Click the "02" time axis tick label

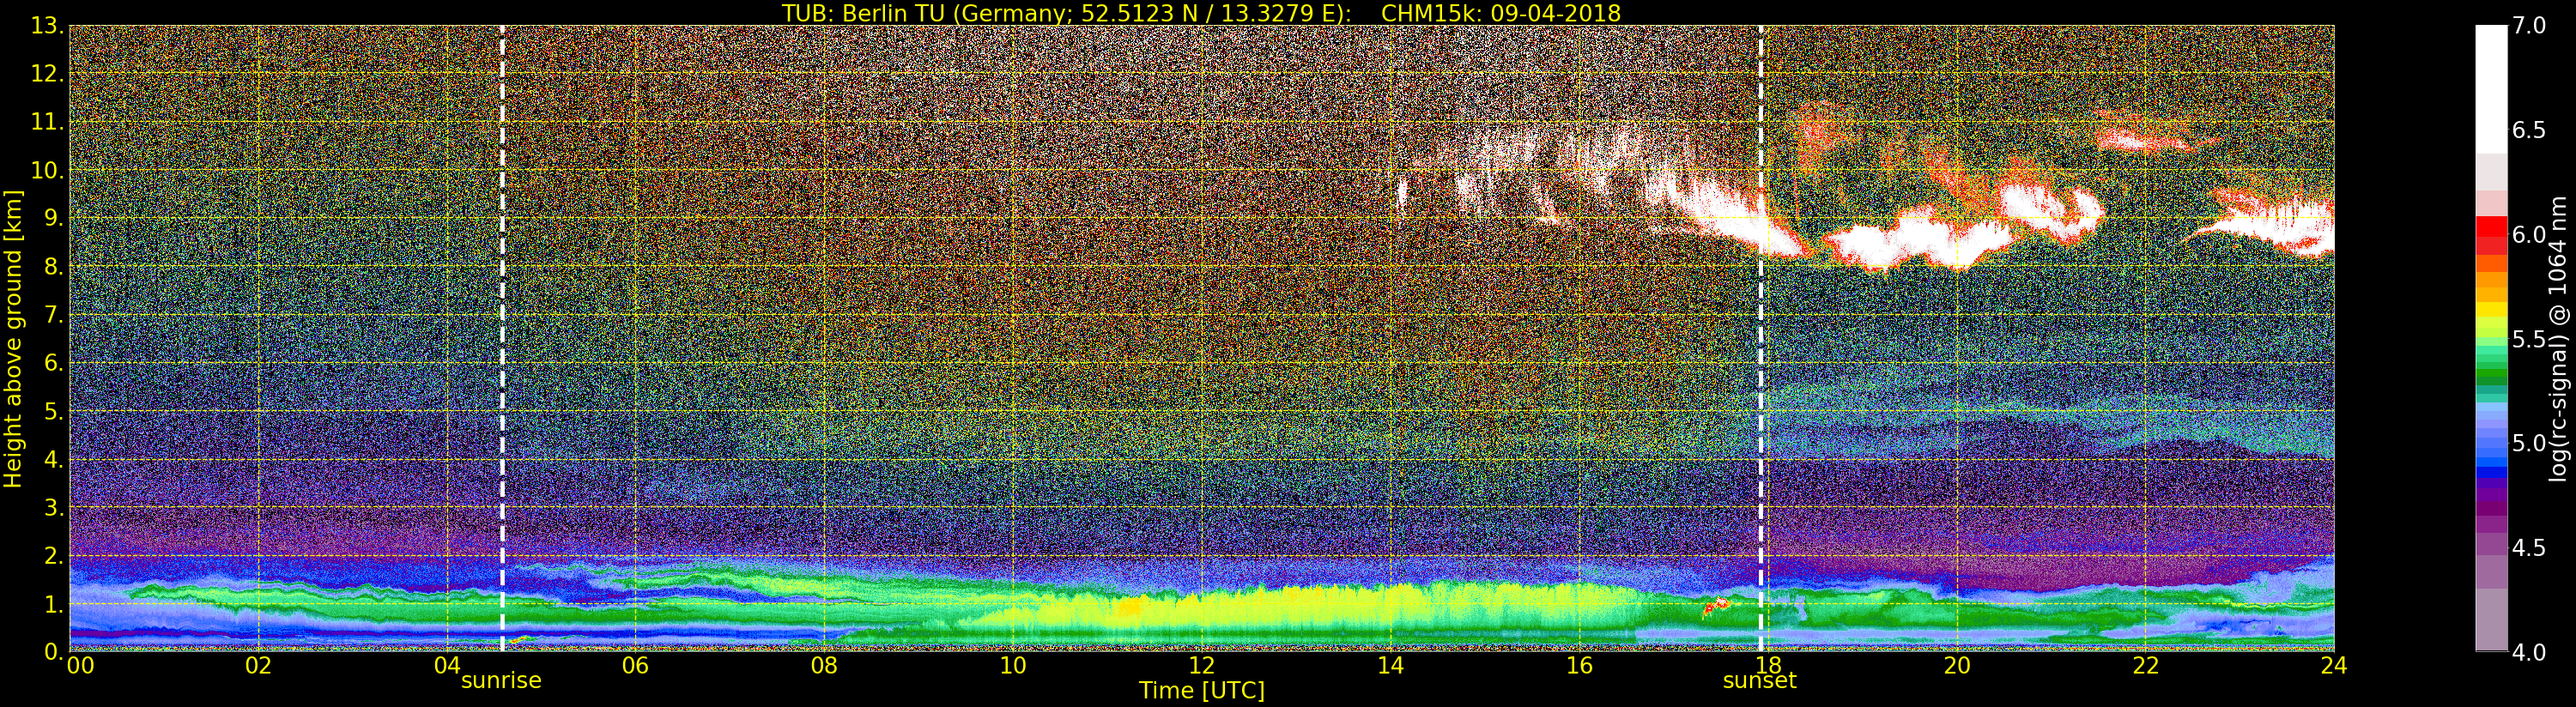point(258,666)
